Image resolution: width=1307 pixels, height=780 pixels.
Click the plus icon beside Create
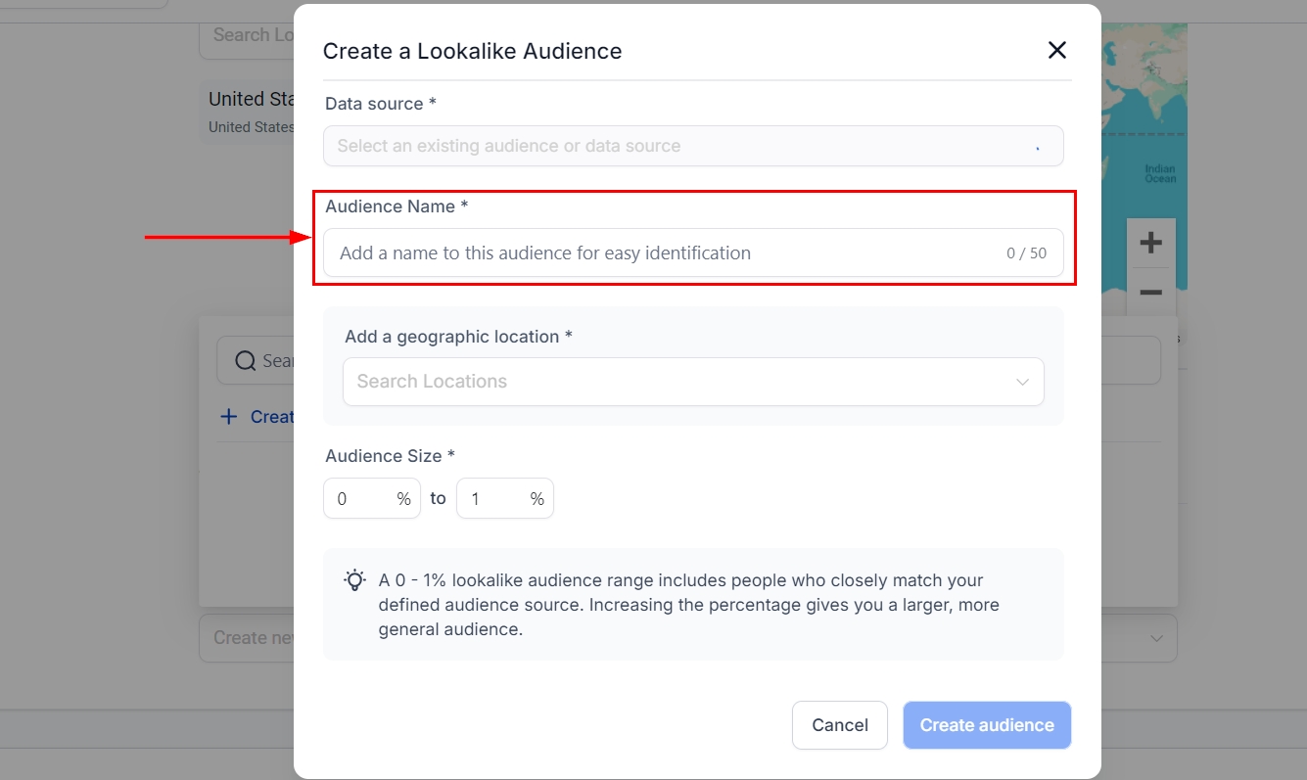(x=229, y=417)
